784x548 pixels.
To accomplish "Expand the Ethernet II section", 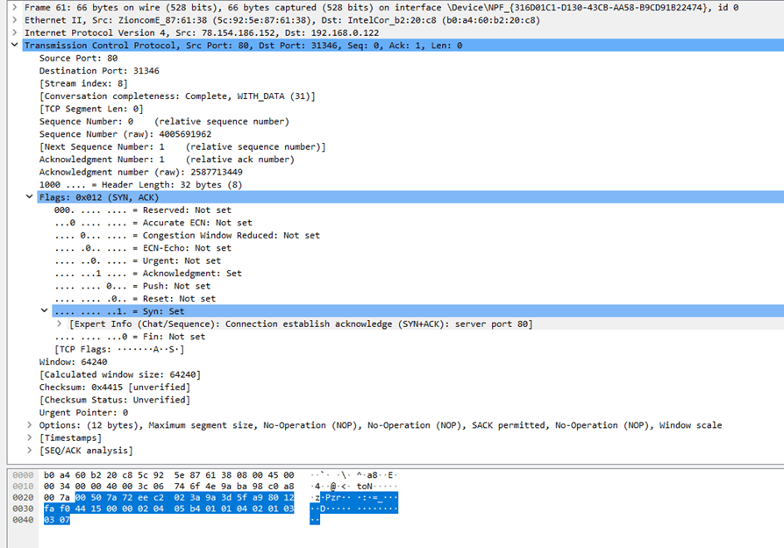I will [x=15, y=20].
